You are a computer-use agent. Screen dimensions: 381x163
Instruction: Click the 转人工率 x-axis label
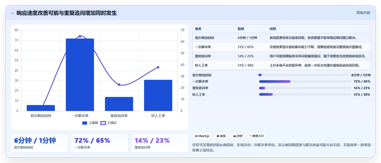(x=158, y=116)
